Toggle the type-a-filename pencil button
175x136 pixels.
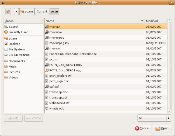[x=8, y=12]
